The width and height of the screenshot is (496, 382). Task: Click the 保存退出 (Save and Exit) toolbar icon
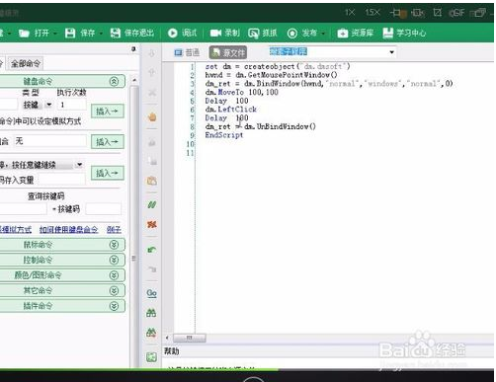[116, 33]
